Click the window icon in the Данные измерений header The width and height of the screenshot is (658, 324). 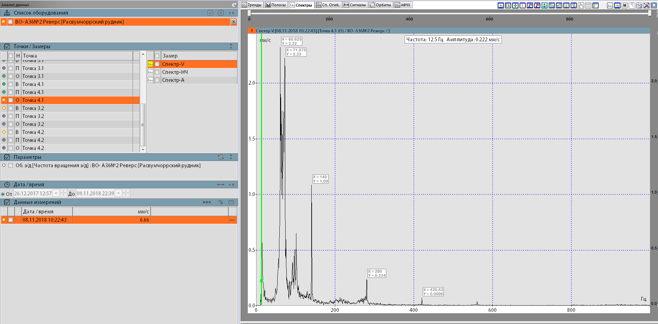tap(231, 202)
